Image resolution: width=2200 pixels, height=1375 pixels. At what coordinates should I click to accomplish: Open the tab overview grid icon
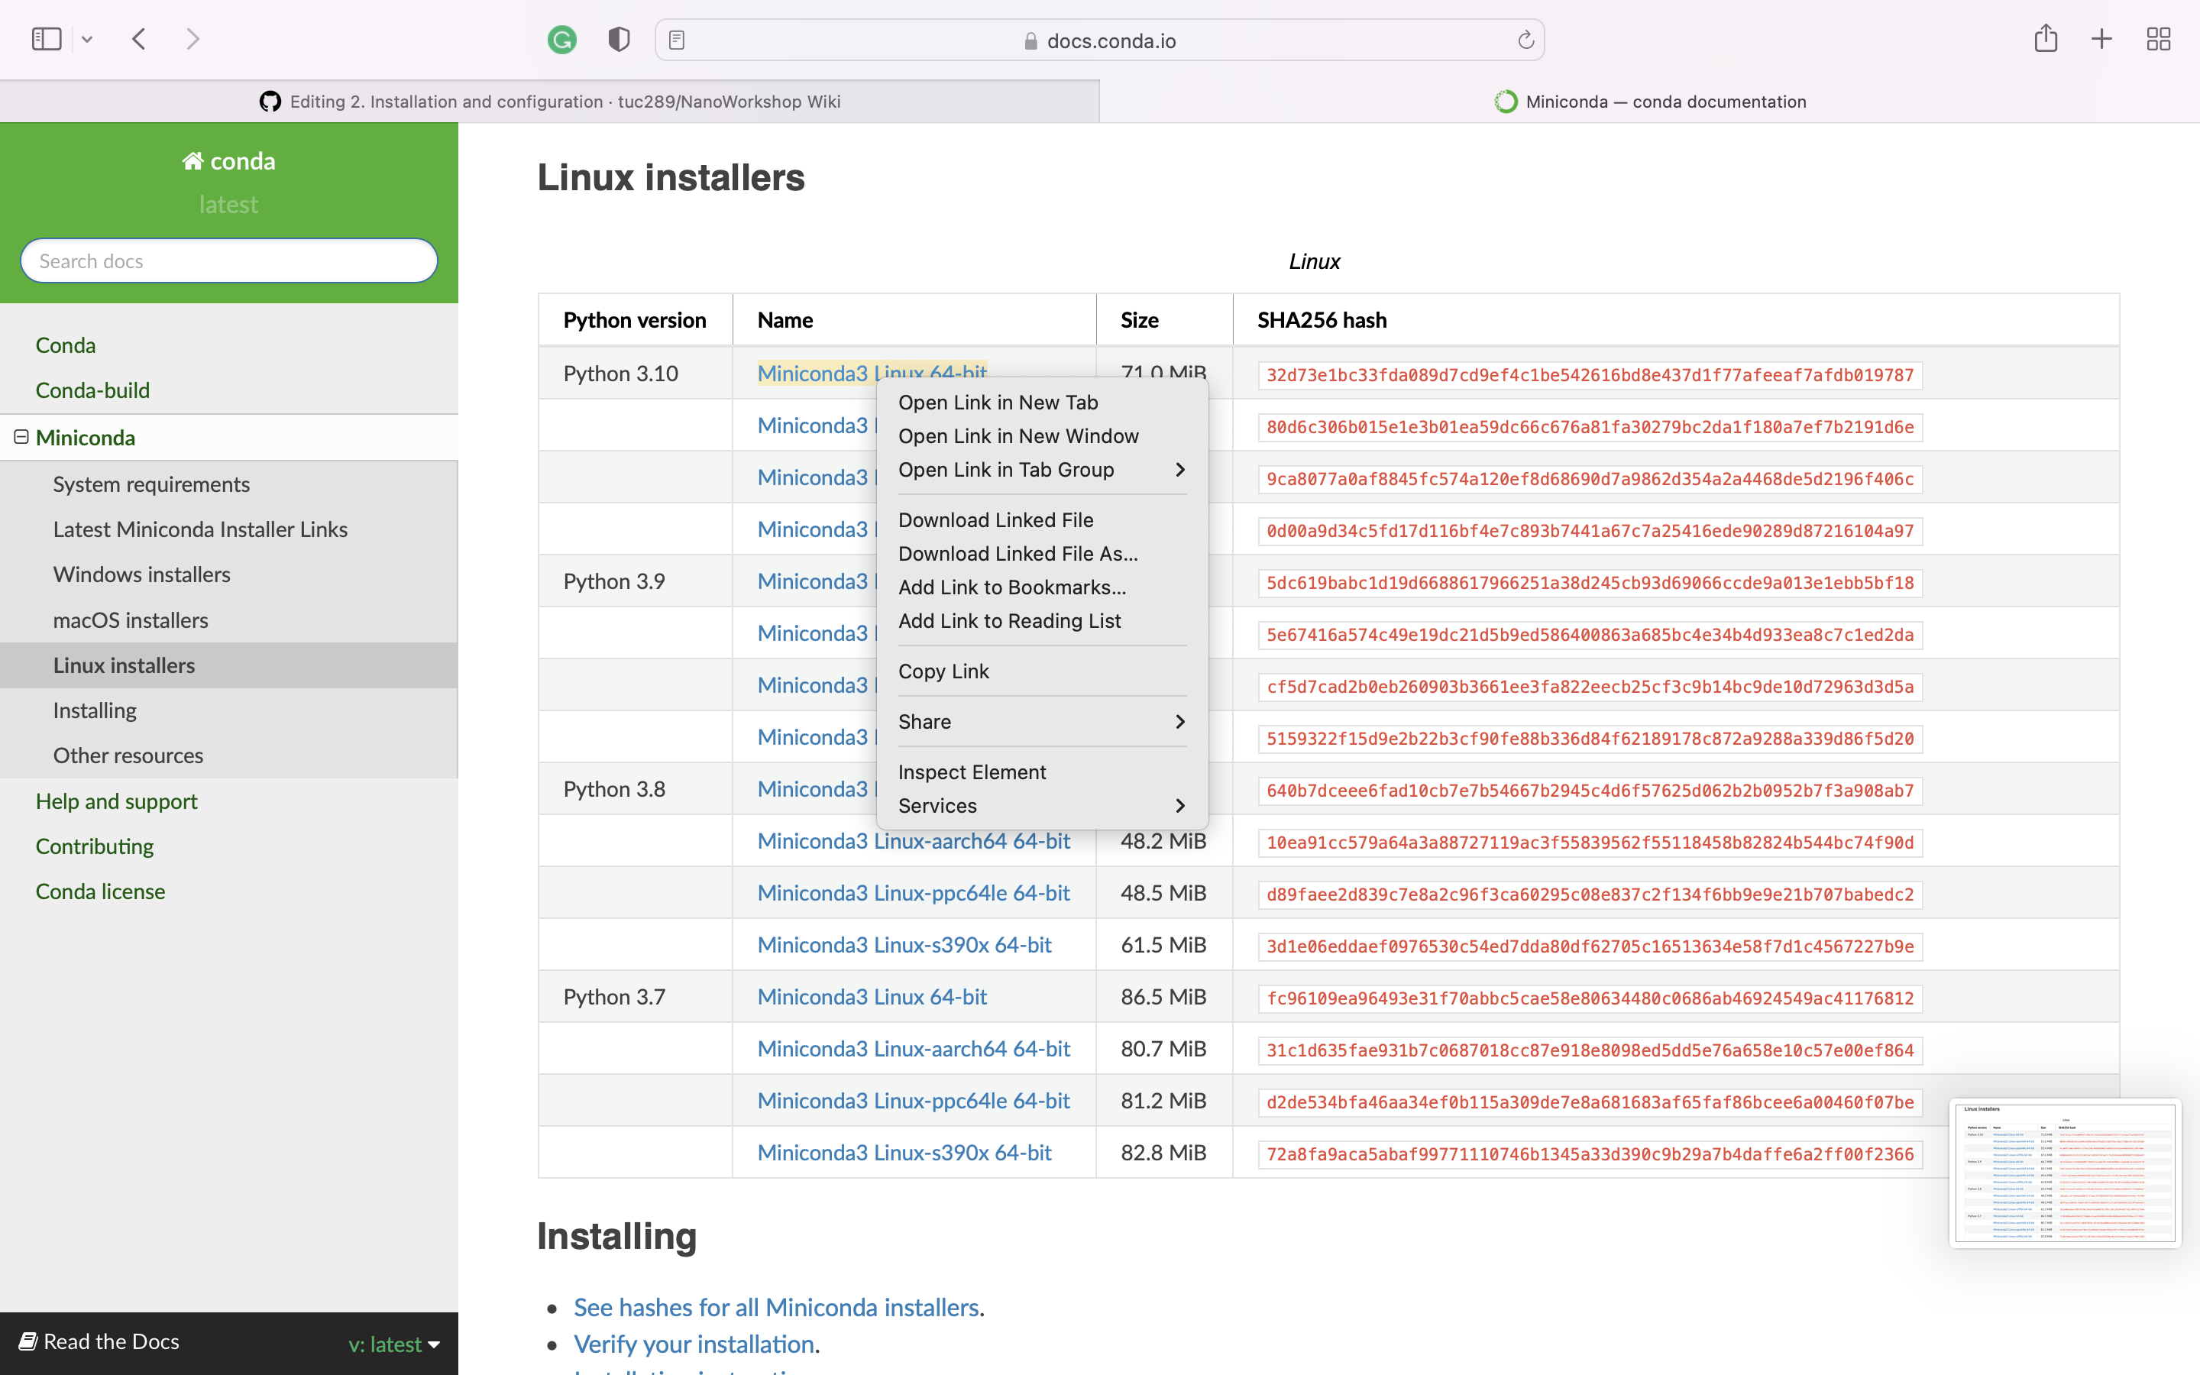[x=2158, y=39]
